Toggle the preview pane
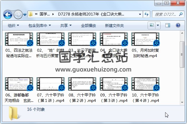Image resolution: width=187 pixels, height=124 pixels. 167,26
